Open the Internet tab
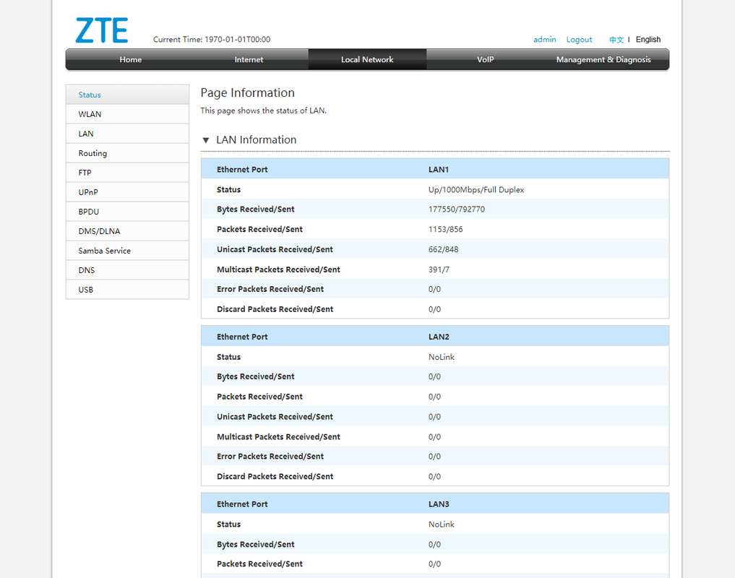The width and height of the screenshot is (735, 578). click(249, 59)
